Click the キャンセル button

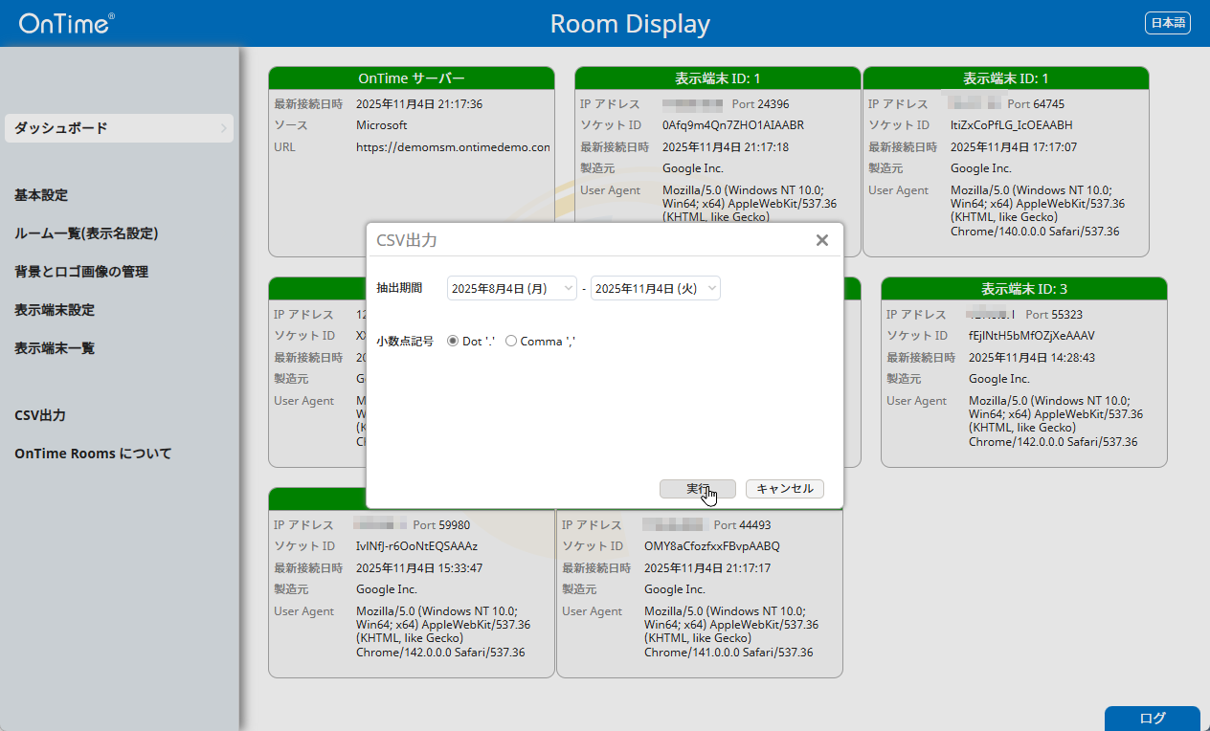coord(784,489)
